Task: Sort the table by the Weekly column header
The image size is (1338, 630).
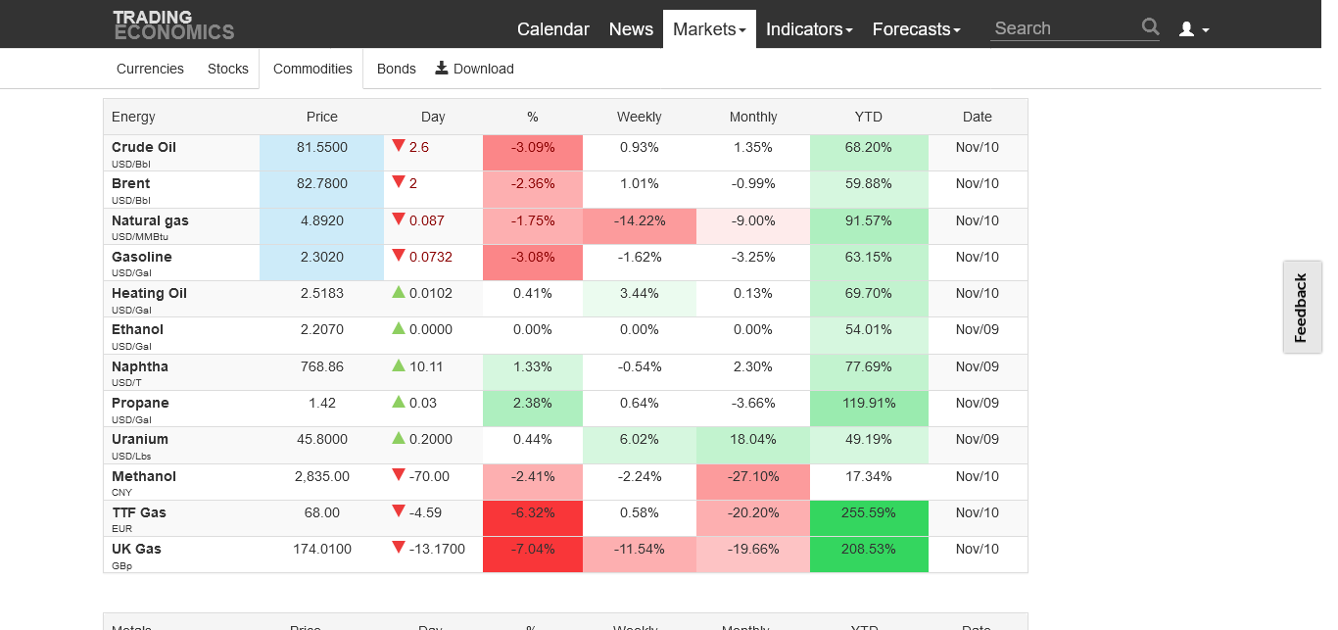Action: coord(639,117)
